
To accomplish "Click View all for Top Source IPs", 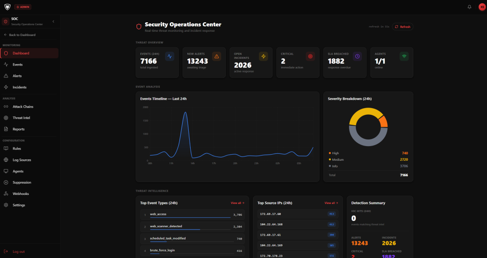I will (331, 203).
